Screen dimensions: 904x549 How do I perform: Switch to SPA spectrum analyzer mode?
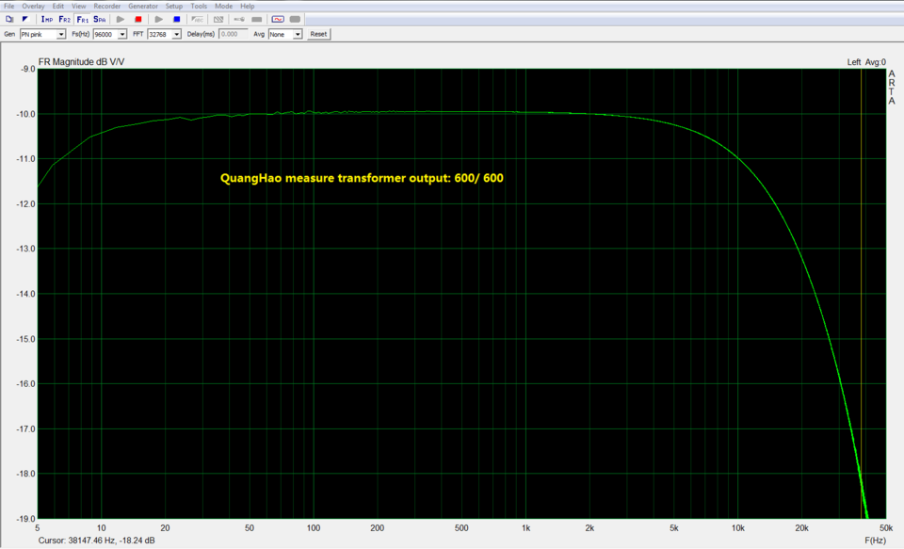point(99,19)
